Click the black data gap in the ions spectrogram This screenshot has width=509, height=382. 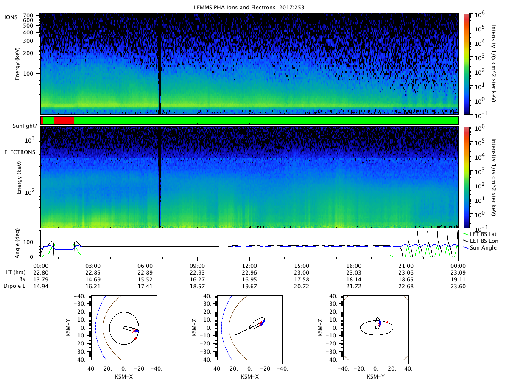[159, 64]
